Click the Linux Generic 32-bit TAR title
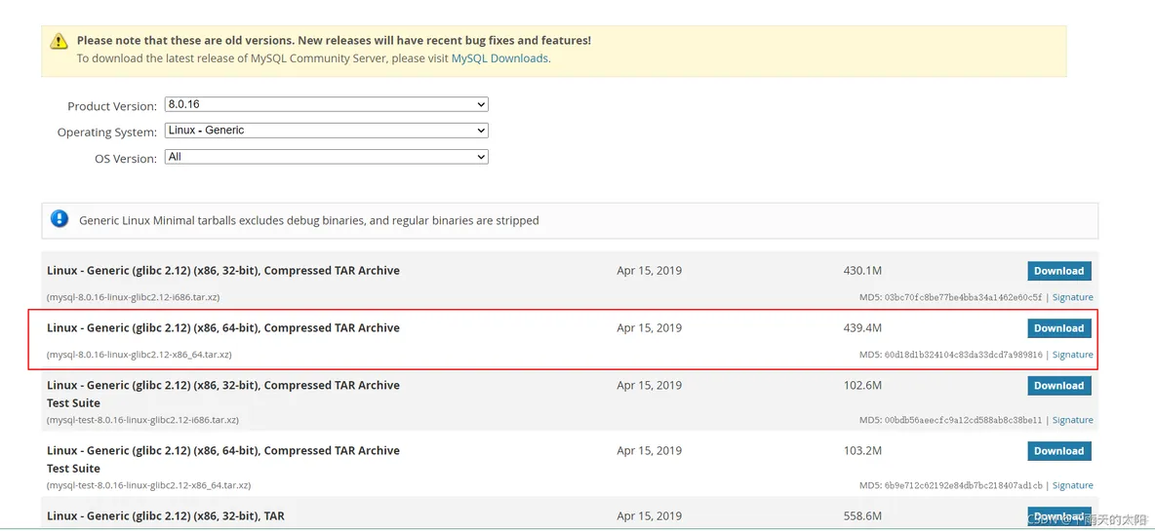This screenshot has height=531, width=1155. [x=166, y=516]
